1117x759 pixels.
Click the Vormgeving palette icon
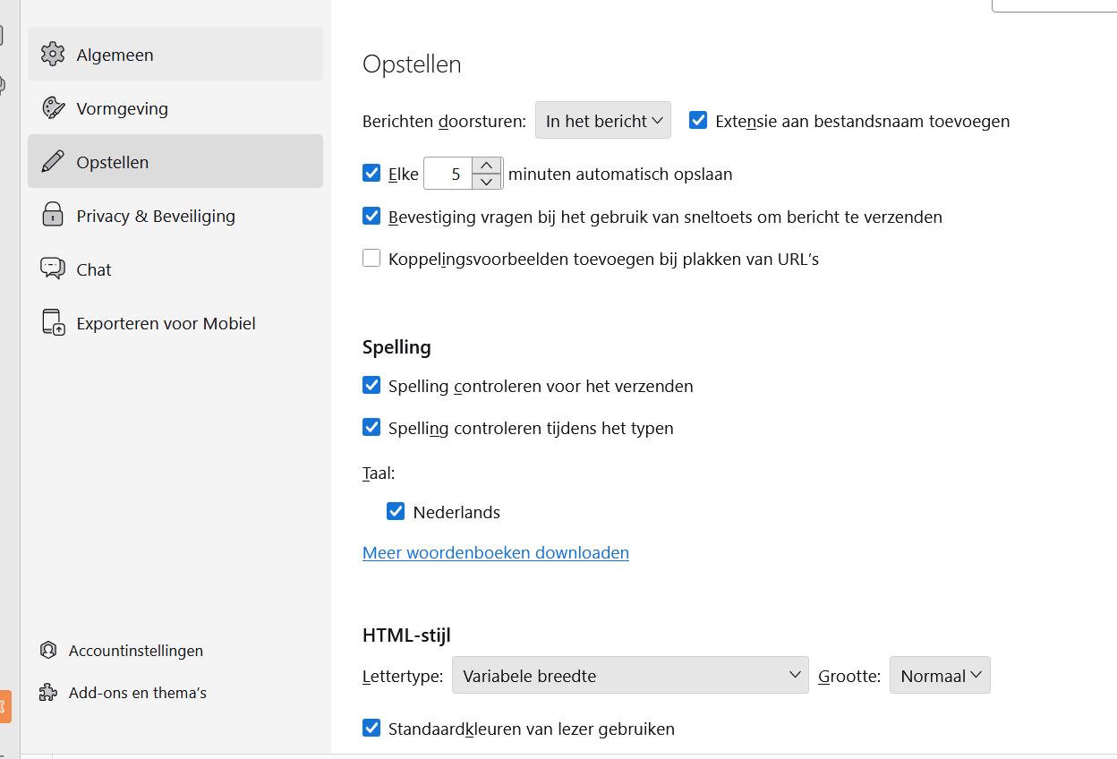54,108
